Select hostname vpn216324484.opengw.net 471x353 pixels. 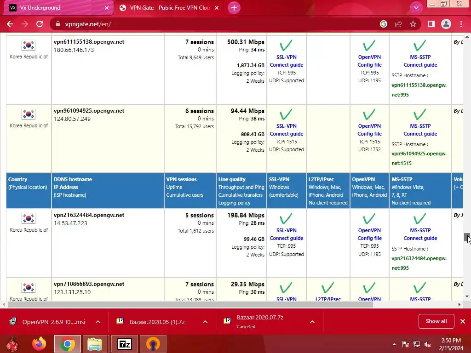coord(89,215)
